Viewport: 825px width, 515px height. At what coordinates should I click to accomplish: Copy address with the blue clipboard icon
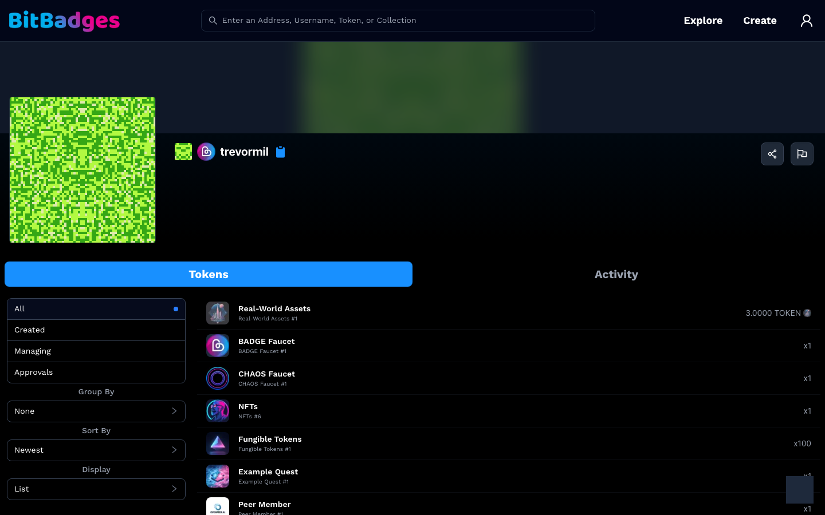[x=280, y=152]
